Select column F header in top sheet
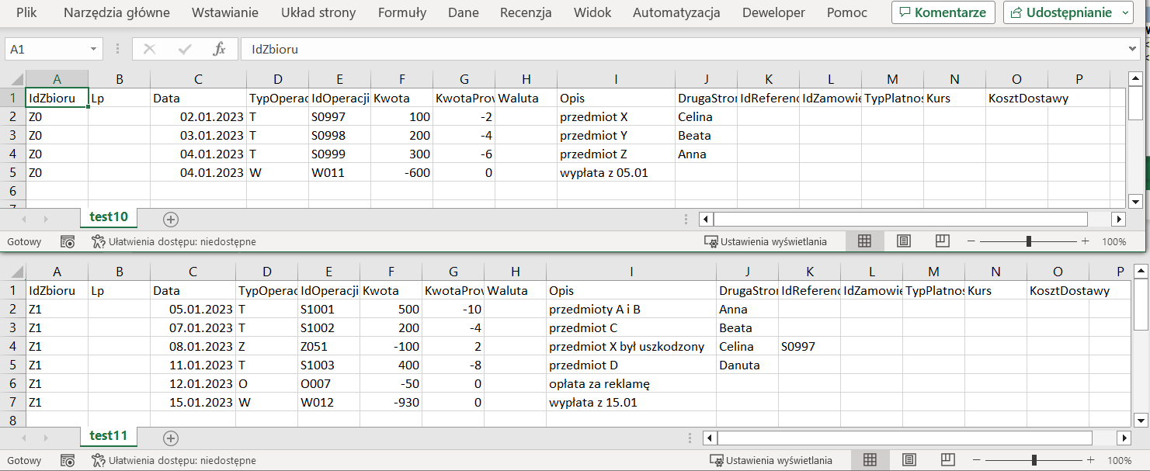This screenshot has width=1150, height=471. click(401, 79)
